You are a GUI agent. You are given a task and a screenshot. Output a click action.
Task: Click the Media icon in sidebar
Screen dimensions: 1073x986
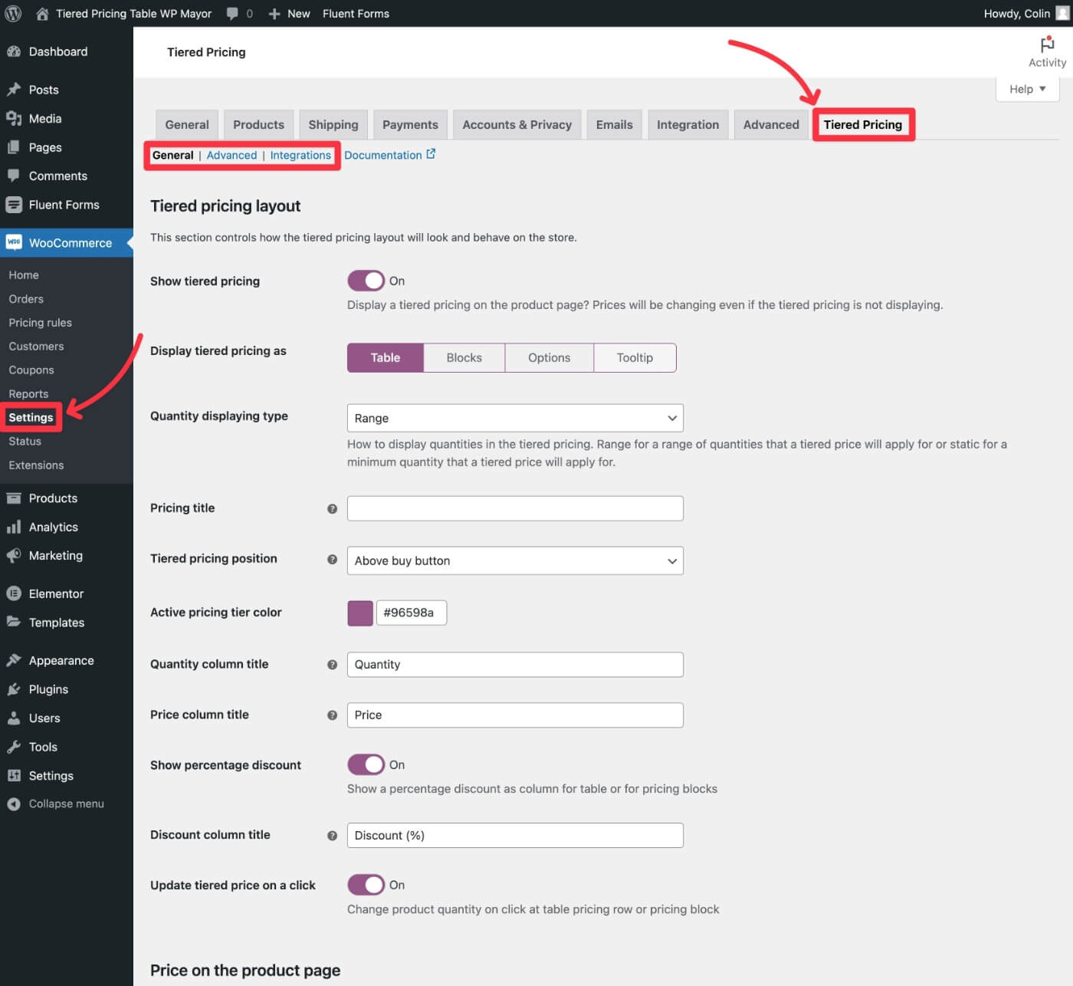pyautogui.click(x=14, y=118)
